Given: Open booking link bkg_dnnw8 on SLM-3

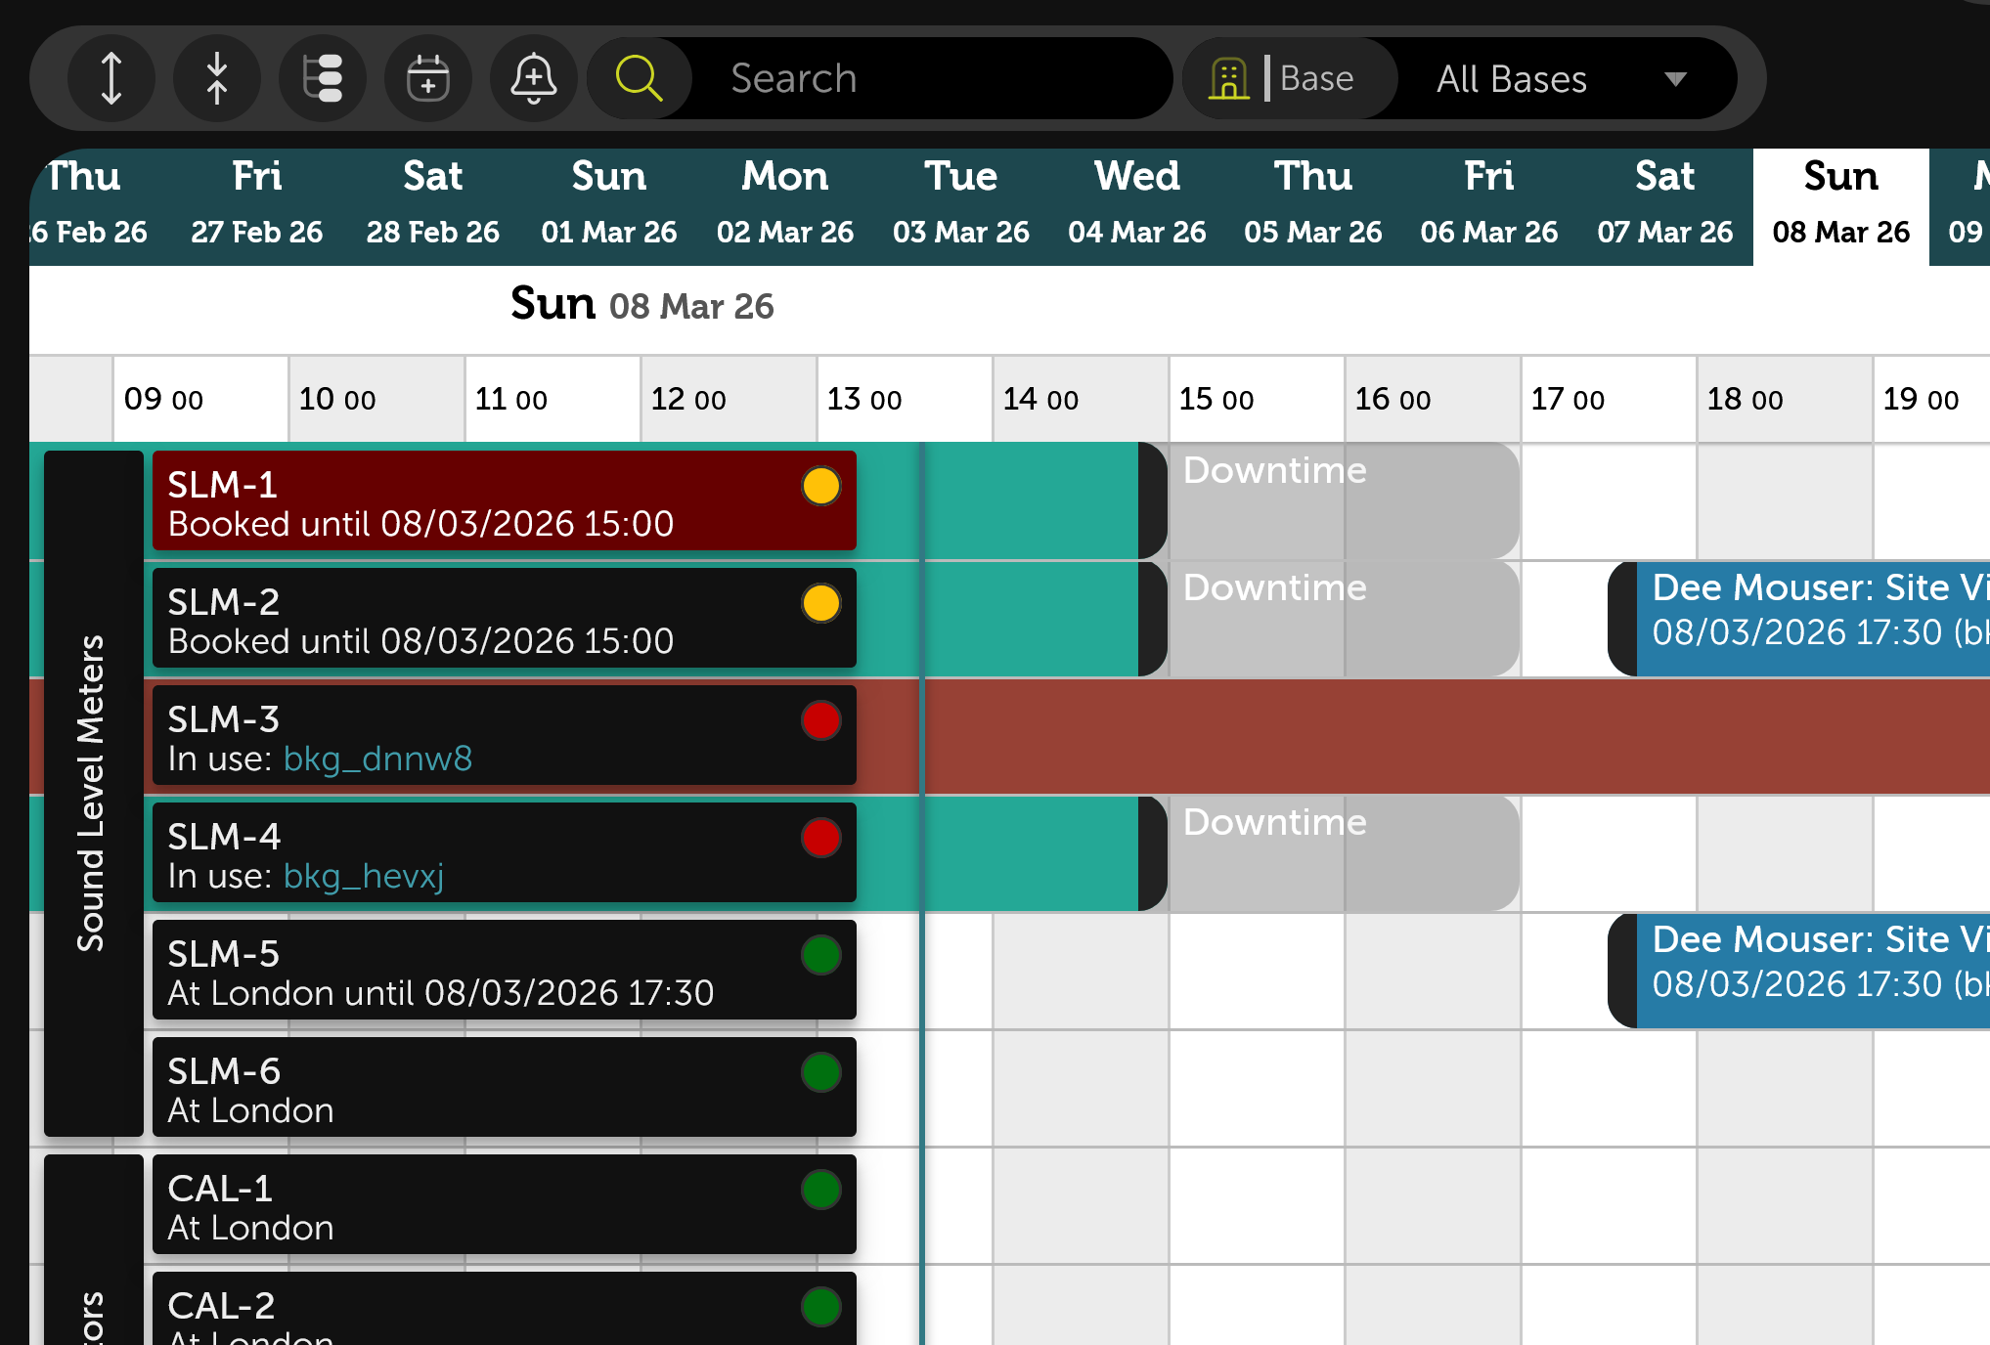Looking at the screenshot, I should [x=377, y=759].
